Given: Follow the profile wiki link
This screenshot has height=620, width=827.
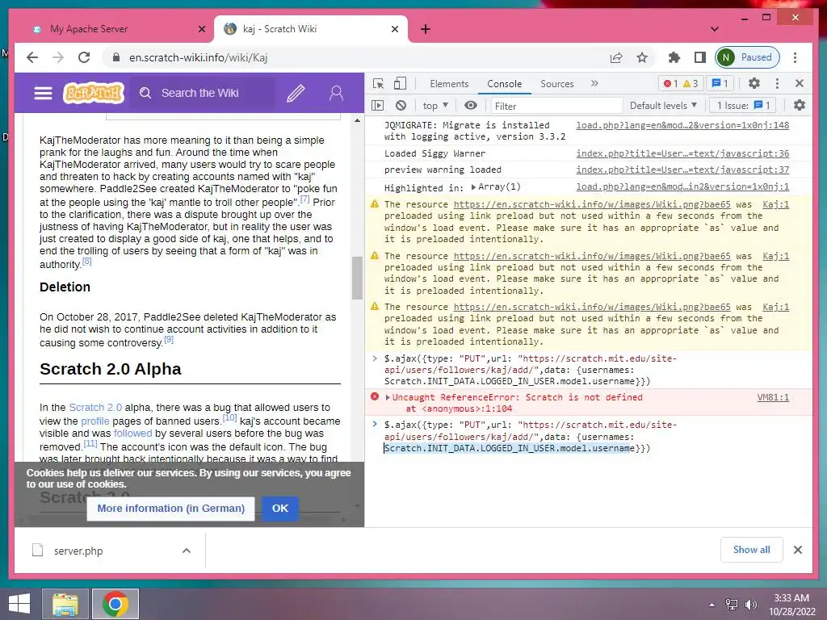Looking at the screenshot, I should click(95, 421).
